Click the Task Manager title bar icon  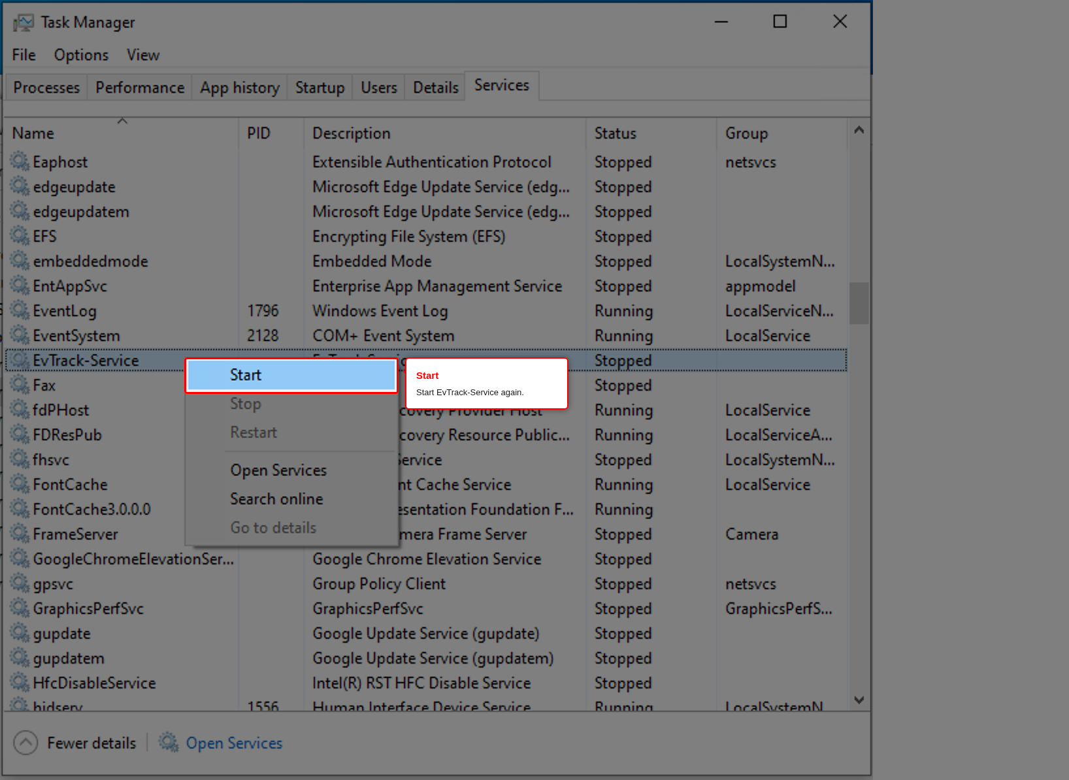23,22
